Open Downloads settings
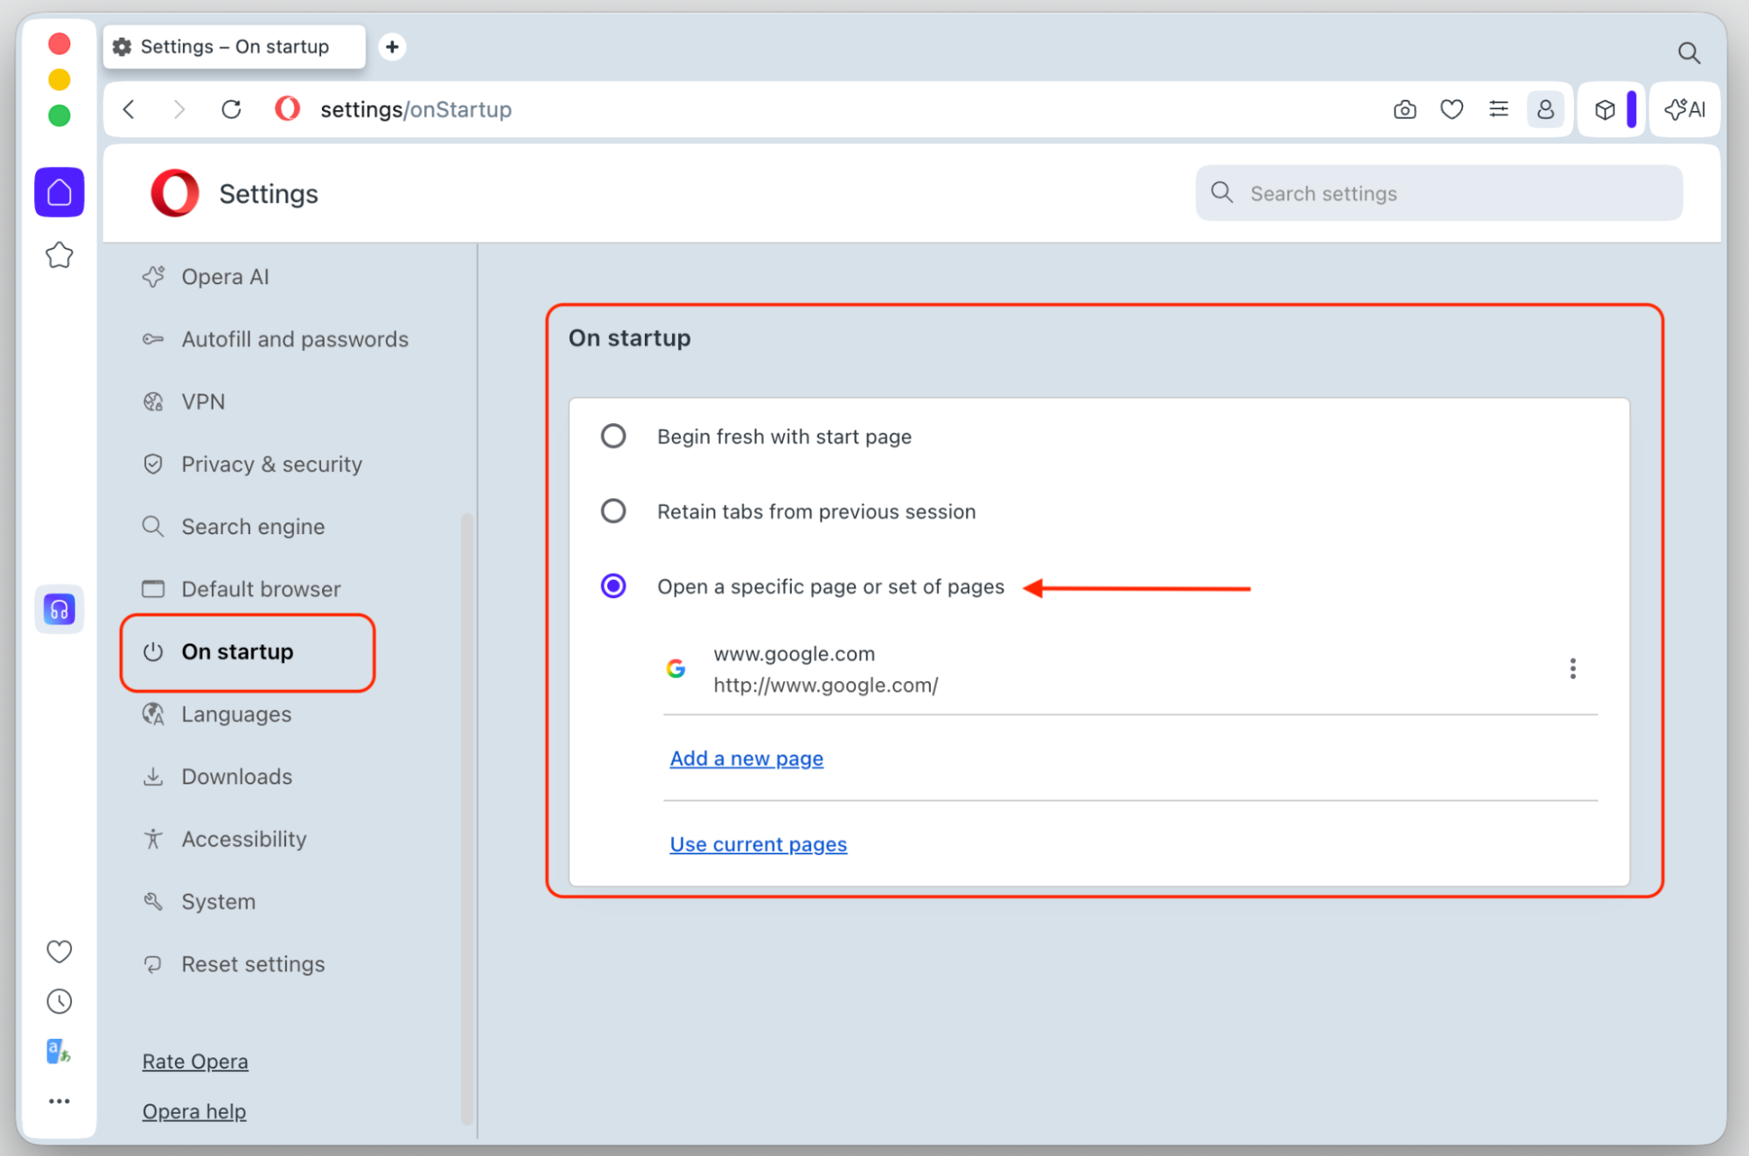 [x=217, y=776]
